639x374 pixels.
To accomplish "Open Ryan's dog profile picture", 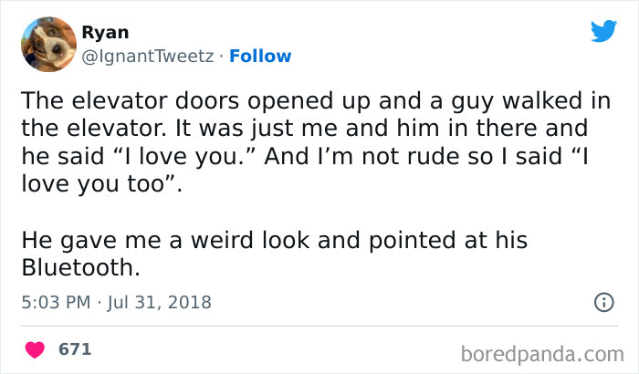I will pyautogui.click(x=47, y=44).
